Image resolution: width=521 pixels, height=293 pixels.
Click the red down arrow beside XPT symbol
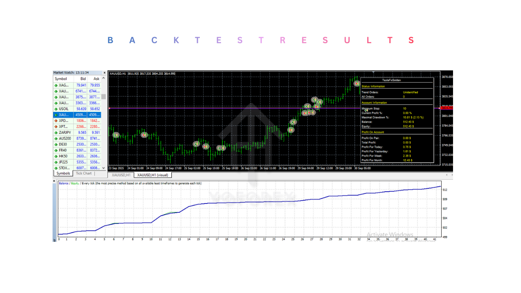point(56,127)
